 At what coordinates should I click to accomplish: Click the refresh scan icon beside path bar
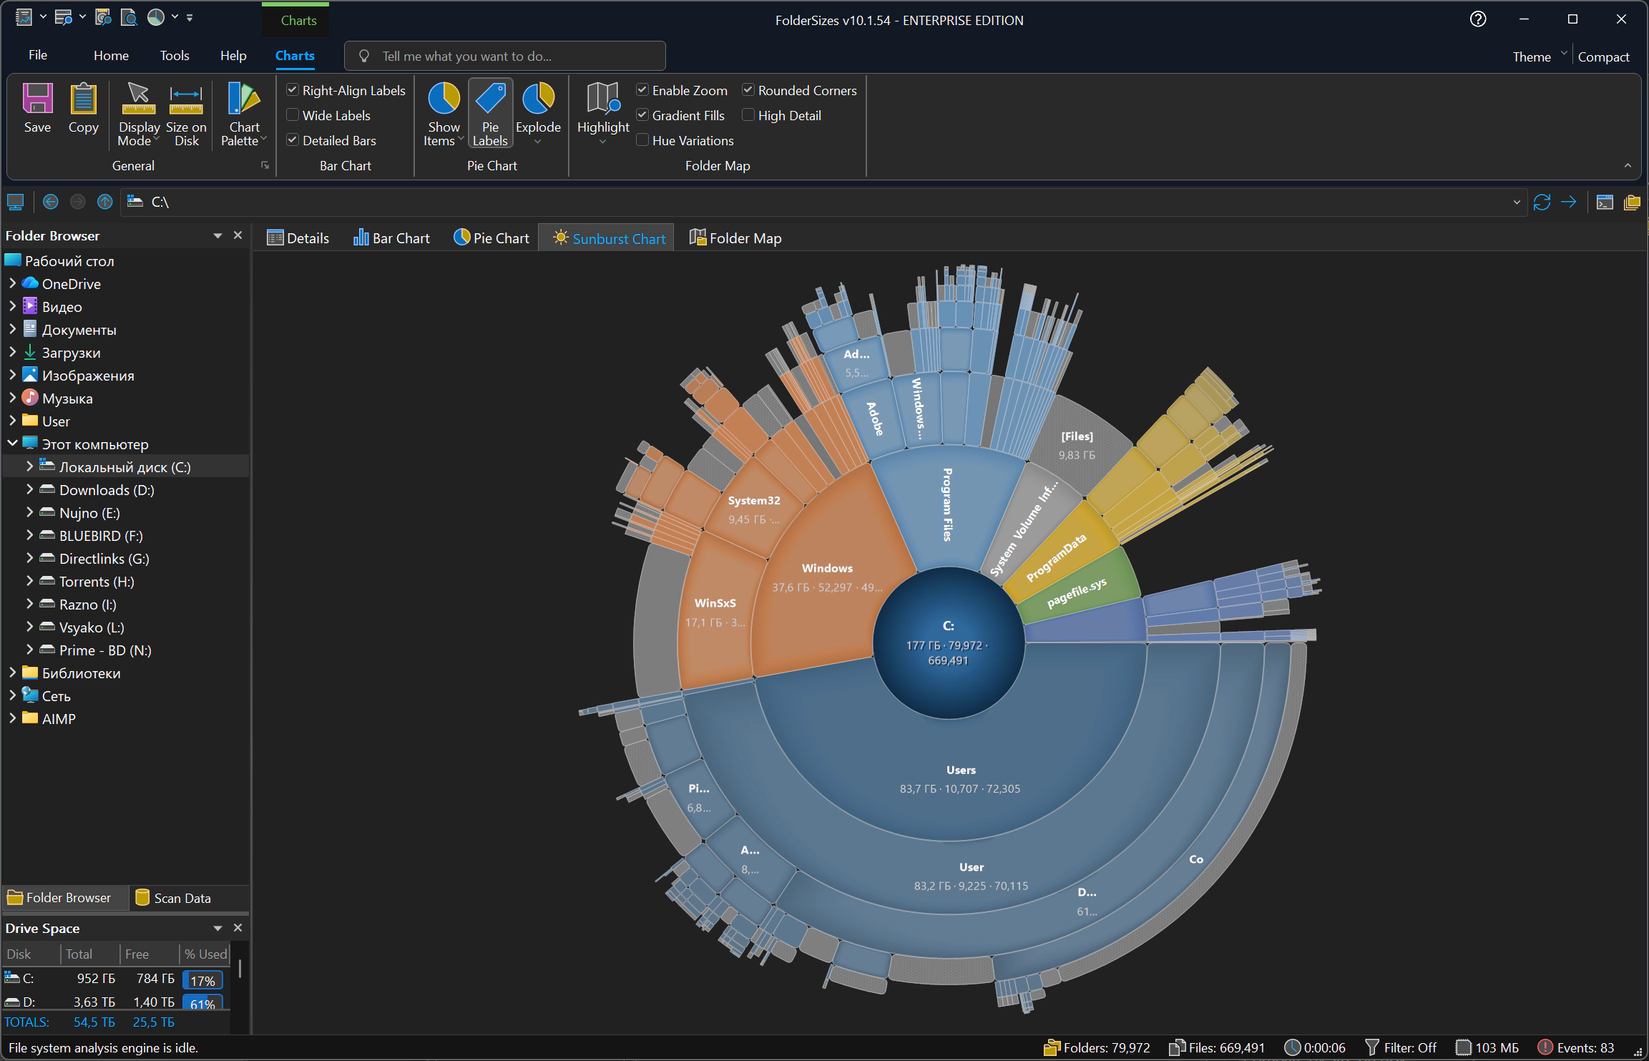(1541, 202)
